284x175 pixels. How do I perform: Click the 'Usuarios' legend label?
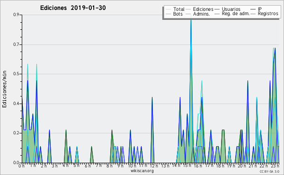(x=231, y=9)
